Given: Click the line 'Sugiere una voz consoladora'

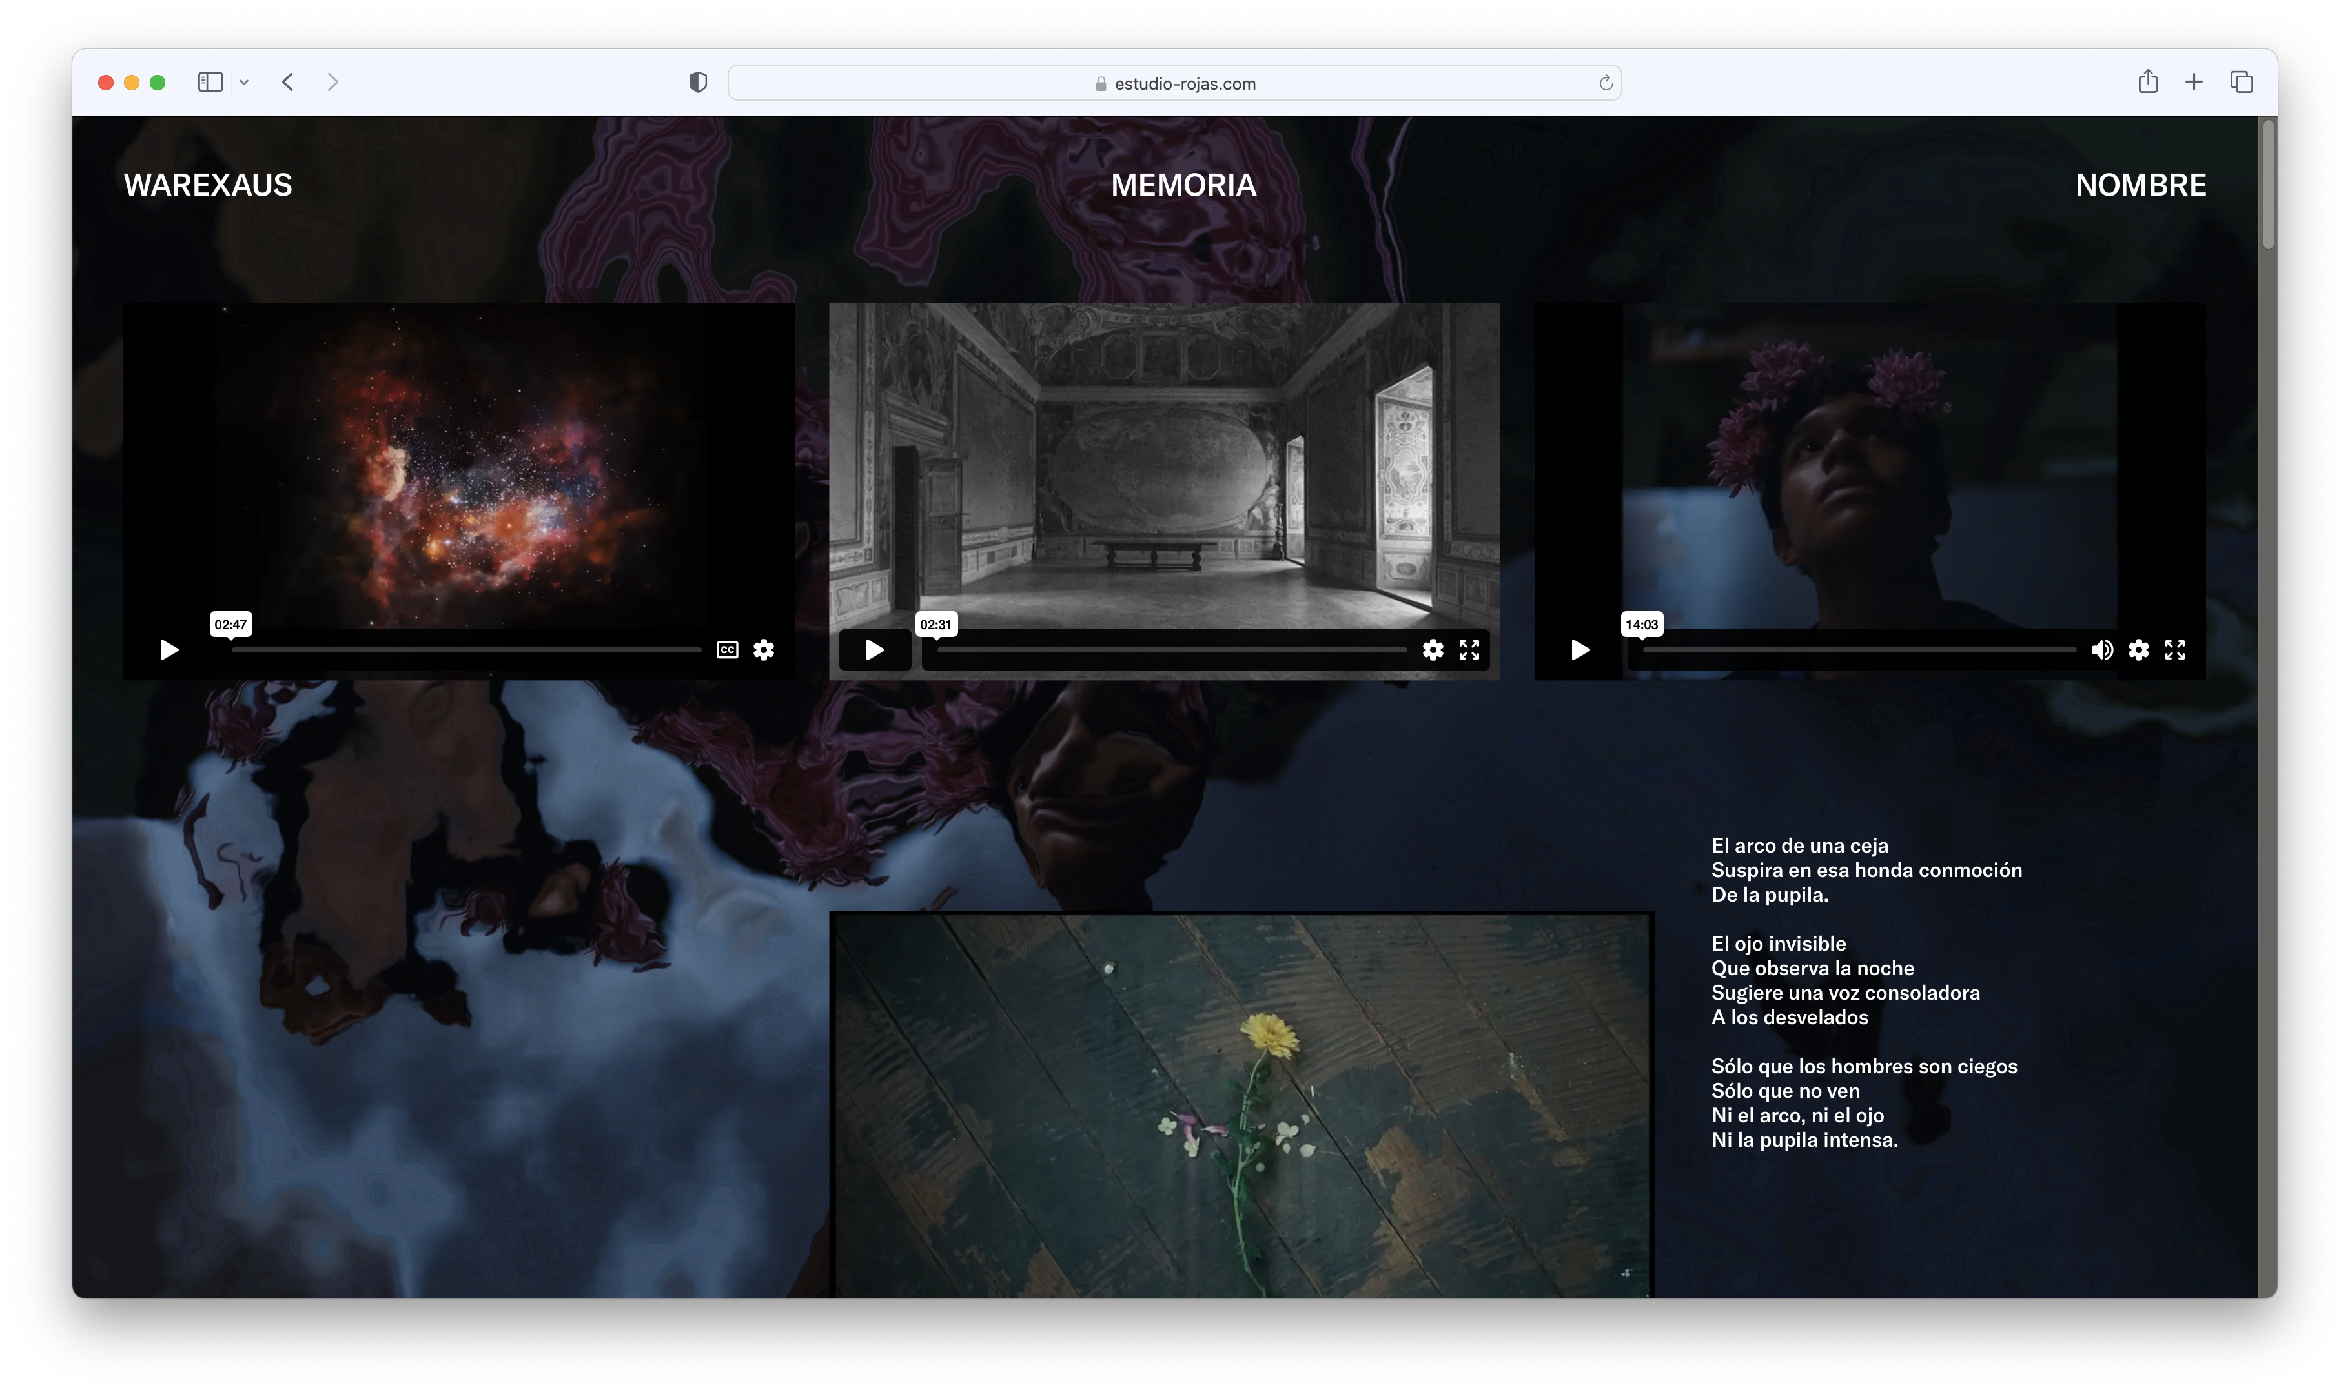Looking at the screenshot, I should tap(1845, 993).
